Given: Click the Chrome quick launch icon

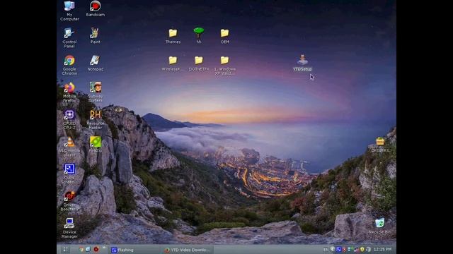Looking at the screenshot, I should [x=81, y=249].
